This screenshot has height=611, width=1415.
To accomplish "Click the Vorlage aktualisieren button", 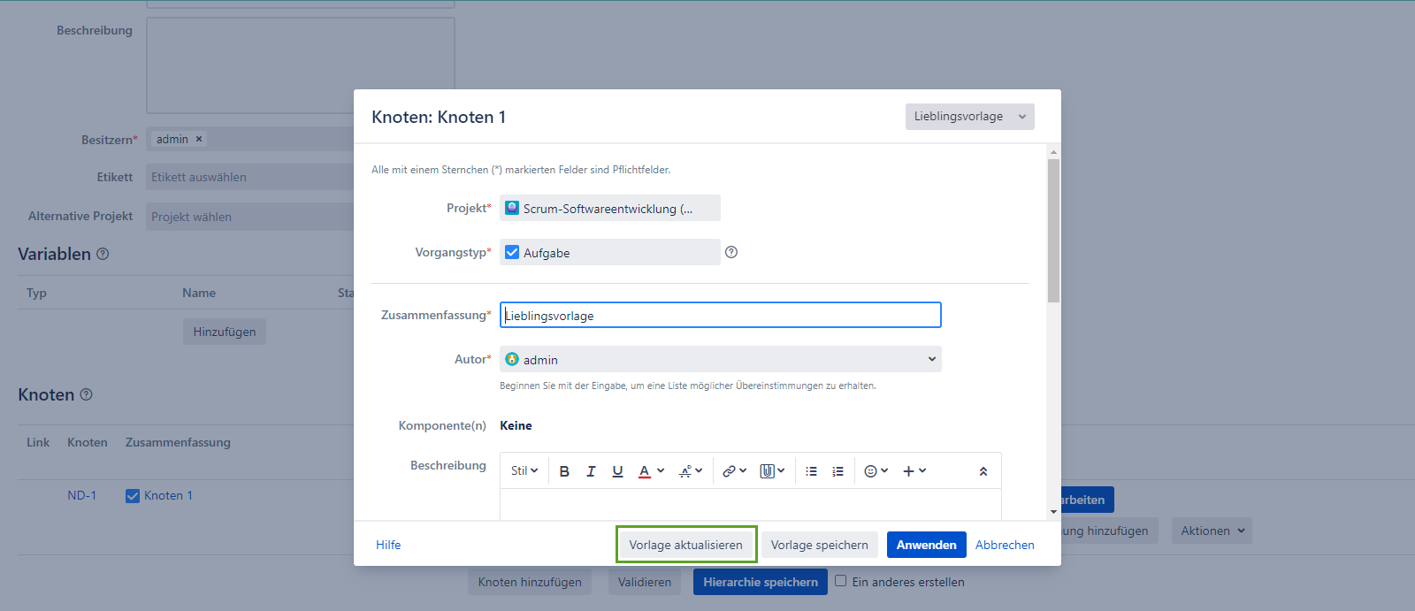I will coord(685,545).
